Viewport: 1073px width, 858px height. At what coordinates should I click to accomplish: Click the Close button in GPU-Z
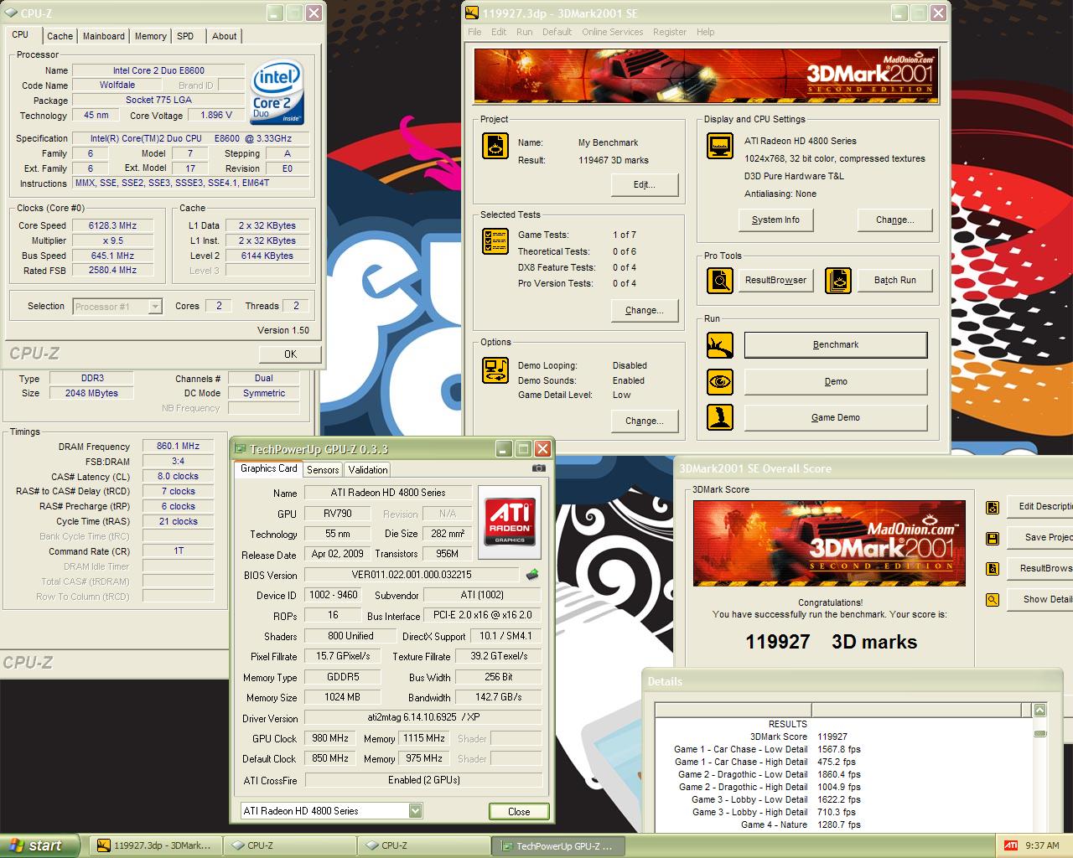pyautogui.click(x=519, y=811)
